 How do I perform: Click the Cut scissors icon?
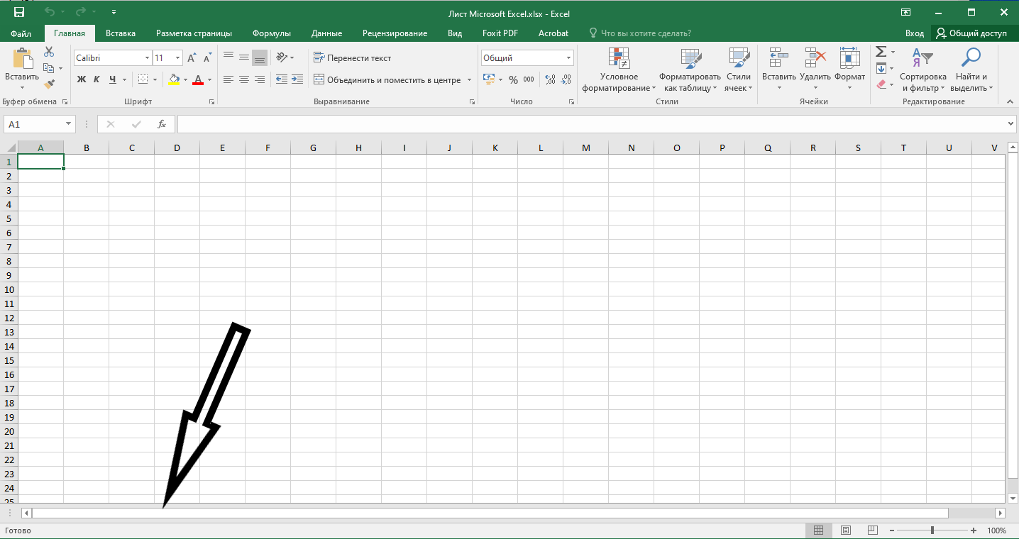point(49,52)
